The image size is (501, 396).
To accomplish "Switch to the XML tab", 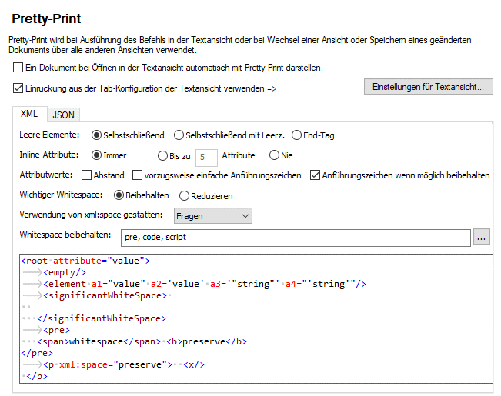I will coord(29,114).
